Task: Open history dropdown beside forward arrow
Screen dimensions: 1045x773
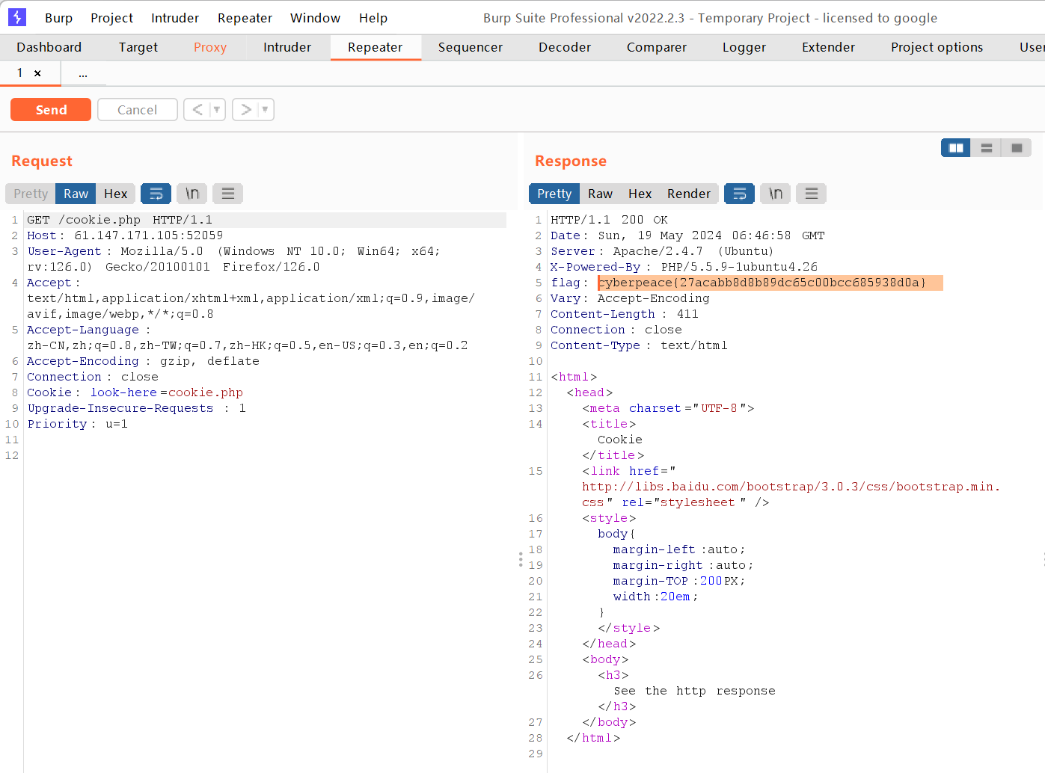Action: coord(265,110)
